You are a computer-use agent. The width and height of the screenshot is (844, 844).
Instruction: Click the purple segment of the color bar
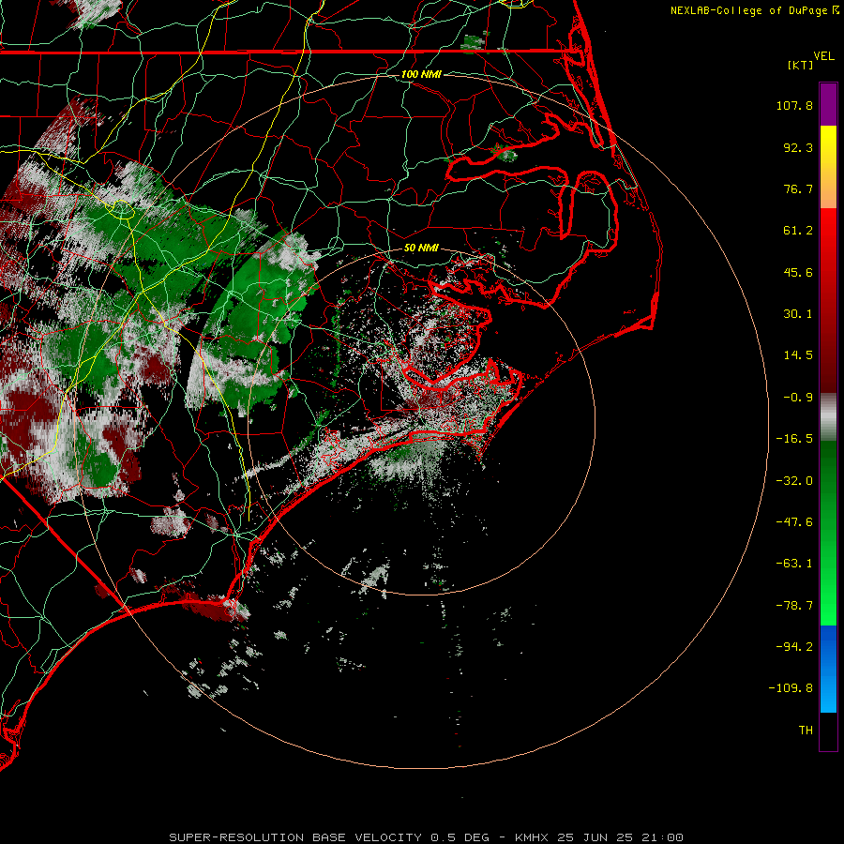[828, 104]
